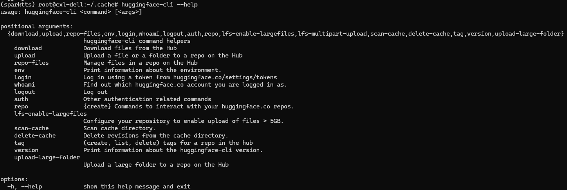567x190 pixels.
Task: Click the "-h, --help" option text
Action: point(25,187)
